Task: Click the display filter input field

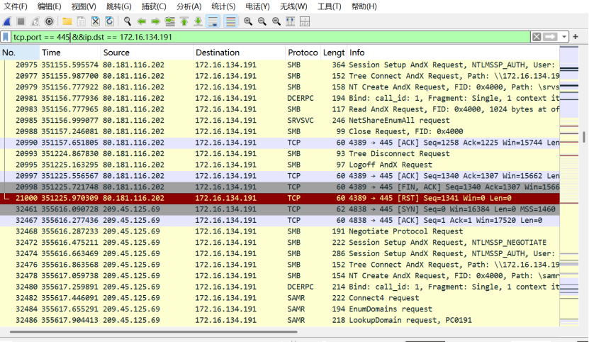Action: point(271,37)
